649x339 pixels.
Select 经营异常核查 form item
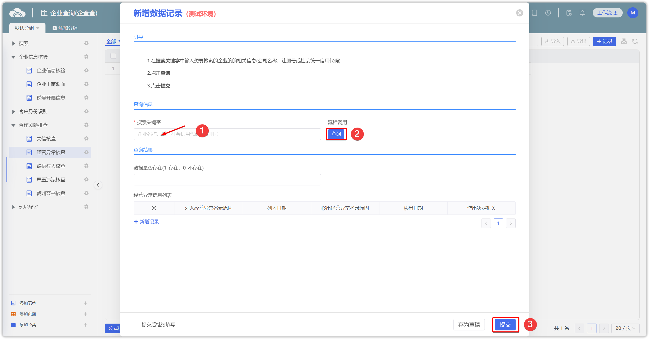pos(51,152)
